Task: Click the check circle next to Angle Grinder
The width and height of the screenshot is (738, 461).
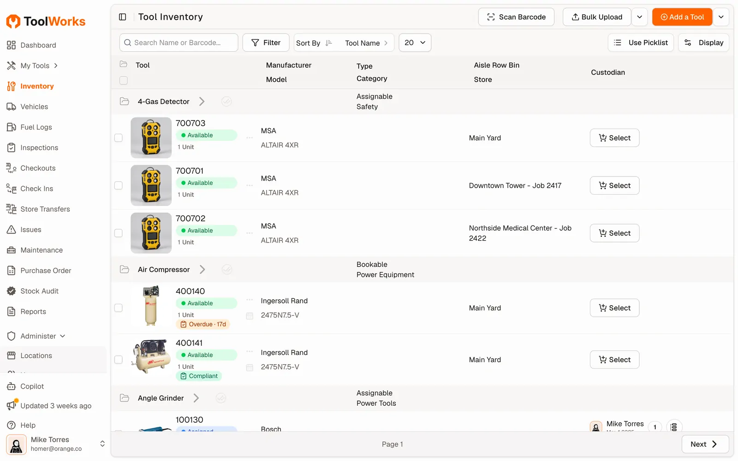Action: [221, 398]
